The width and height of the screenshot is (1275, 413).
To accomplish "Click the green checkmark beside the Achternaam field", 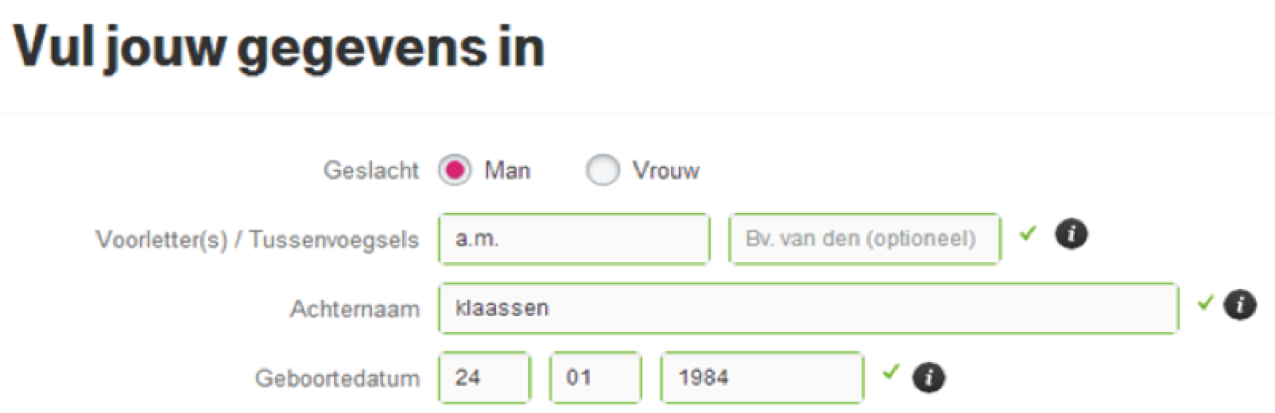I will click(x=1206, y=303).
